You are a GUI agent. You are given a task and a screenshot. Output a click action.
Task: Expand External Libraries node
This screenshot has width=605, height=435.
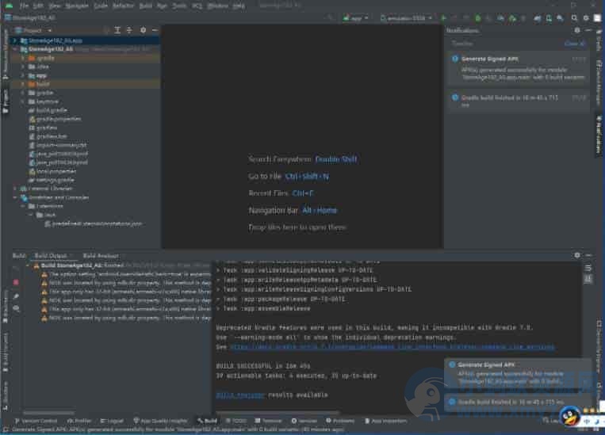click(x=15, y=189)
